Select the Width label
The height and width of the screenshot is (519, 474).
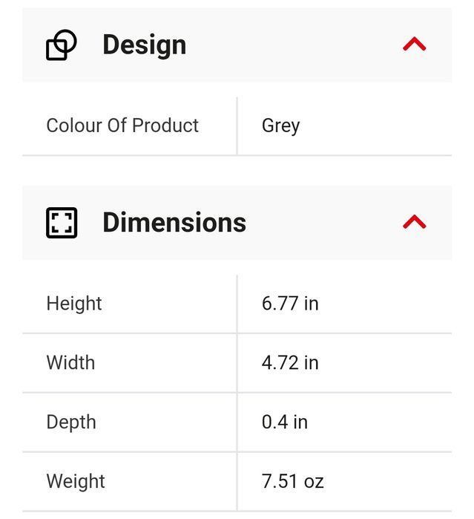pyautogui.click(x=70, y=363)
